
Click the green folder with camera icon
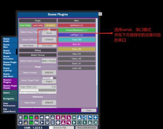point(31,122)
